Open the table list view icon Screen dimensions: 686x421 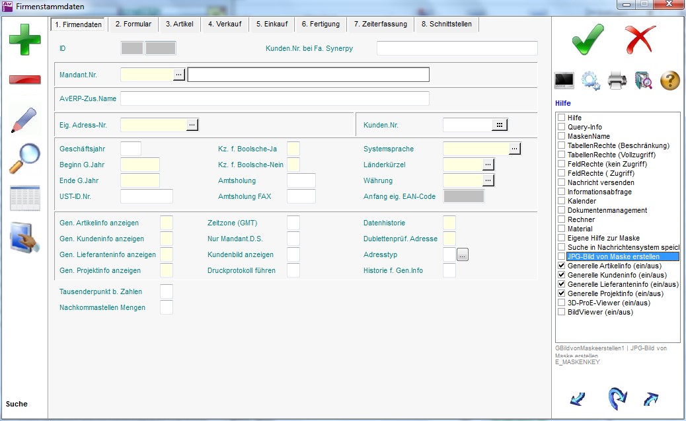point(24,198)
